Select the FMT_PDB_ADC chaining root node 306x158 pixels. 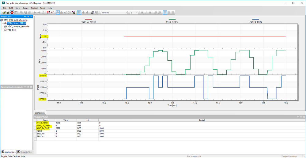pos(16,20)
